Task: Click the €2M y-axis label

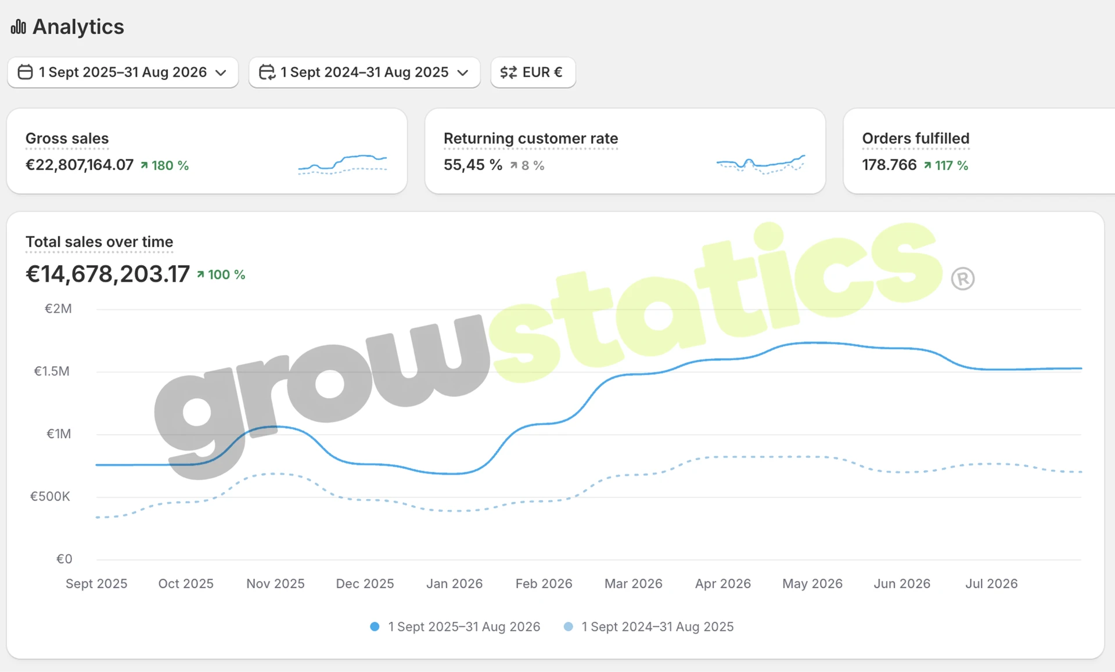Action: pos(58,309)
